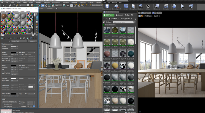This screenshot has width=205, height=113.
Task: Open the Filters dropdown in Content Browser
Action: [x=109, y=22]
